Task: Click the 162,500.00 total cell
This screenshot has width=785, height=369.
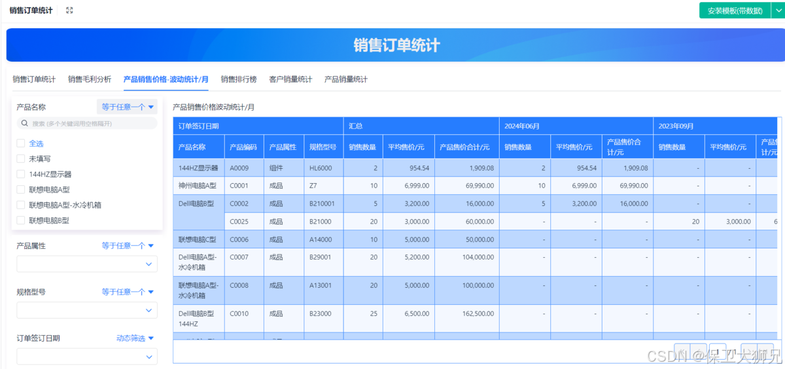Action: (467, 319)
